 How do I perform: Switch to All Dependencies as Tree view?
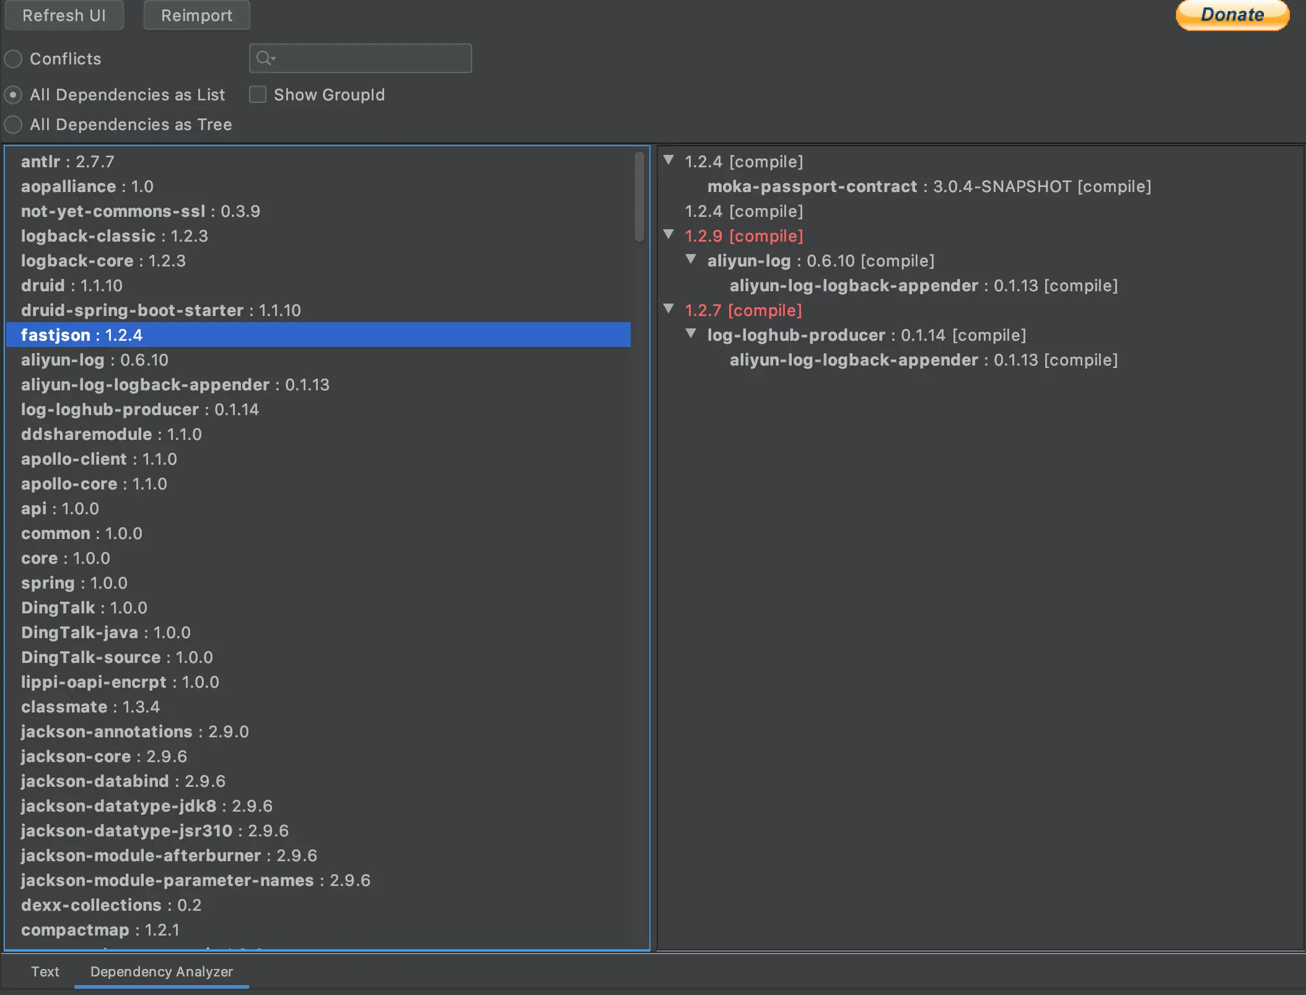(x=12, y=125)
